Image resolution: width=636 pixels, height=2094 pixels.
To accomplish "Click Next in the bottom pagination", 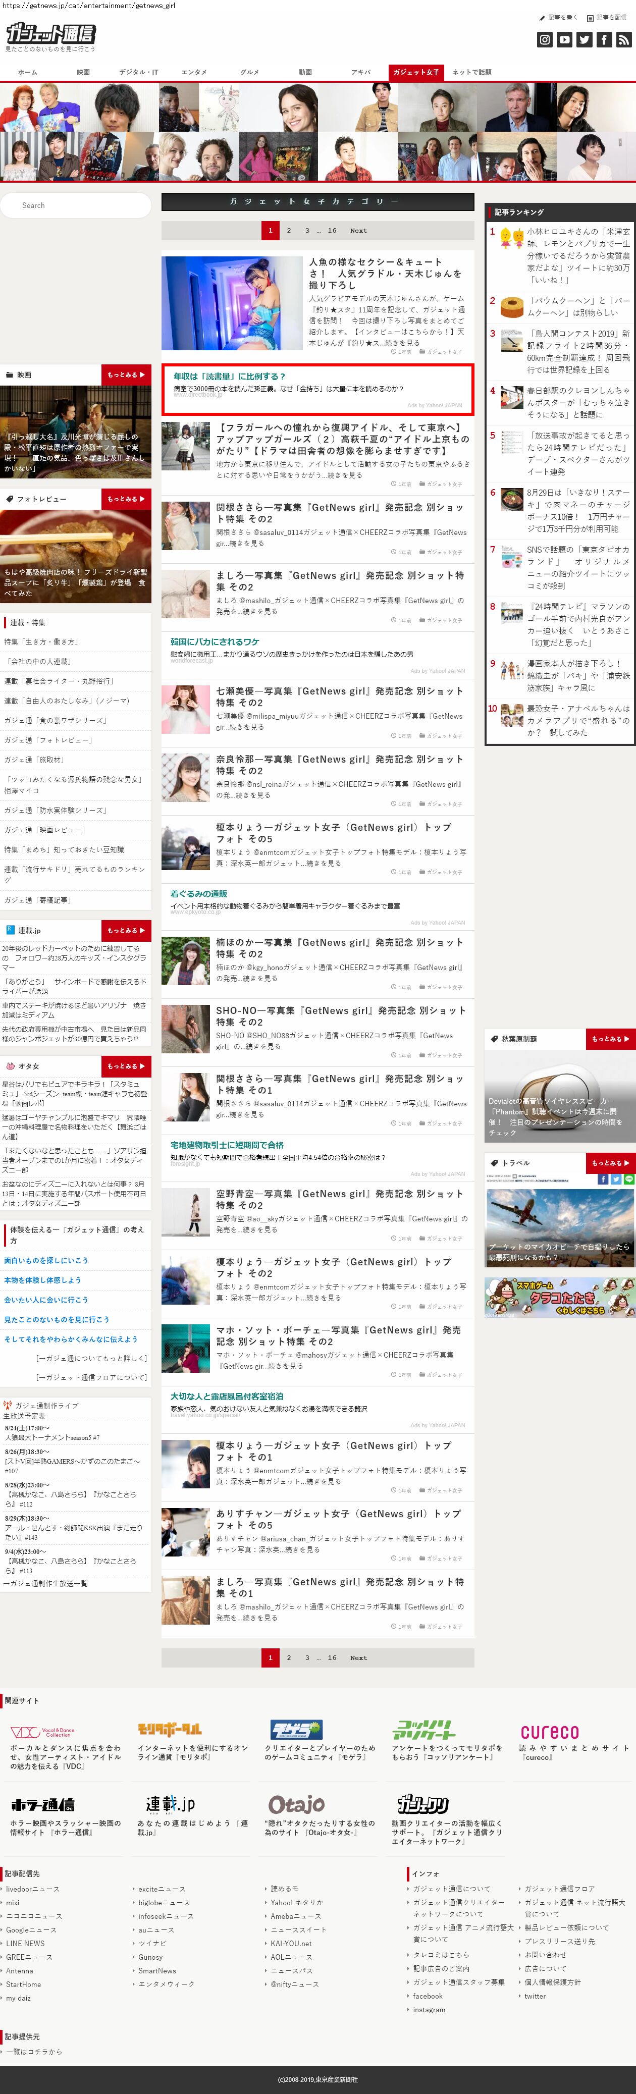I will 358,1657.
